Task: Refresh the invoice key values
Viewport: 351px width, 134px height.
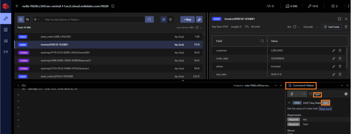Action: point(294,27)
